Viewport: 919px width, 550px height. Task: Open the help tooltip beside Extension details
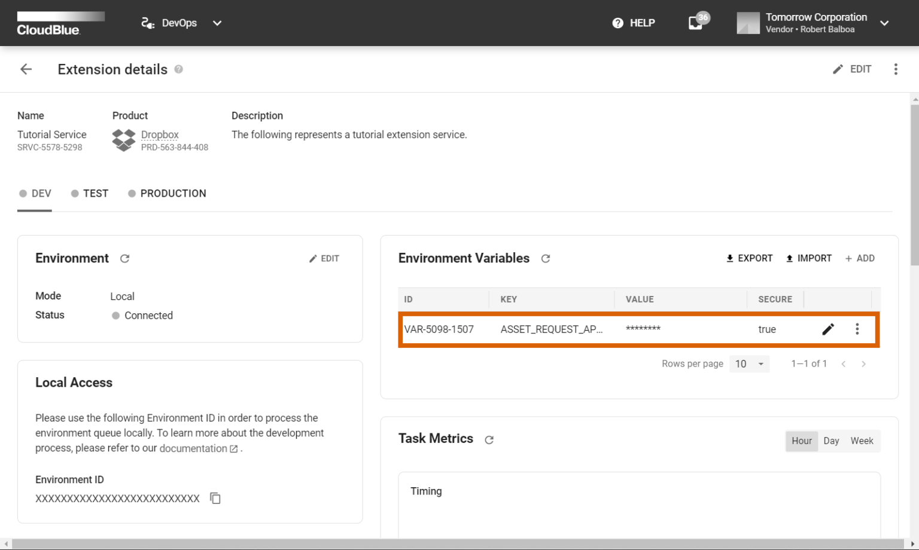coord(178,69)
